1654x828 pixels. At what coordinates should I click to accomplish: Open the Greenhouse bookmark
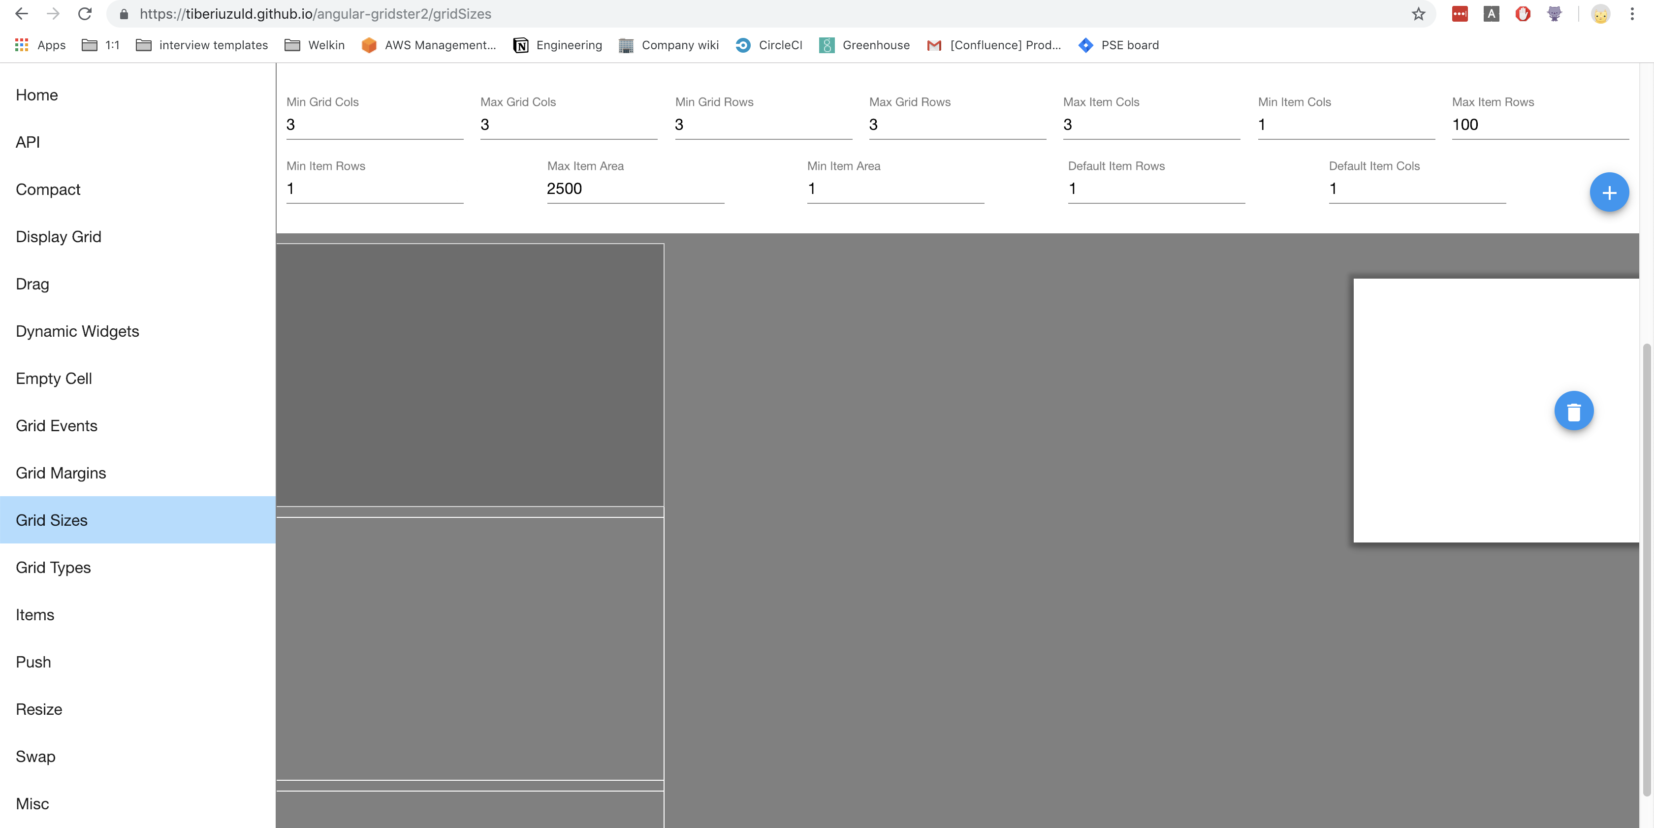(x=863, y=45)
